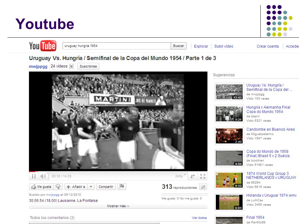Click the Crear cuenta link
The width and height of the screenshot is (299, 224).
268,46
